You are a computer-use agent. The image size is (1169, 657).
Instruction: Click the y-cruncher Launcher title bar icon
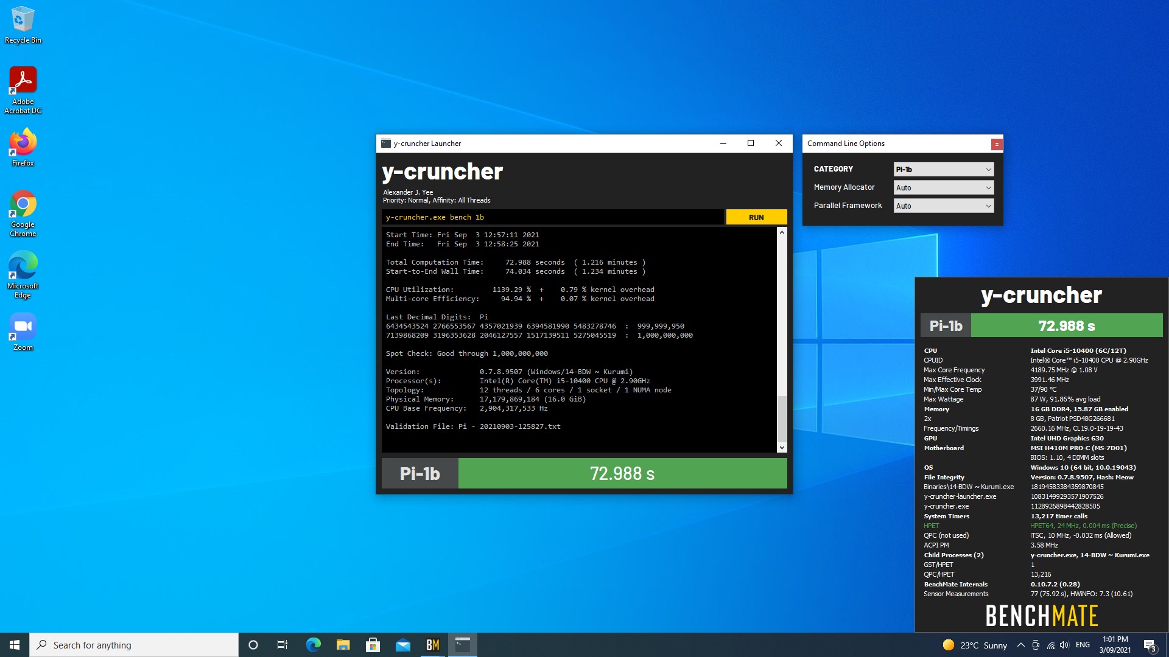tap(386, 144)
